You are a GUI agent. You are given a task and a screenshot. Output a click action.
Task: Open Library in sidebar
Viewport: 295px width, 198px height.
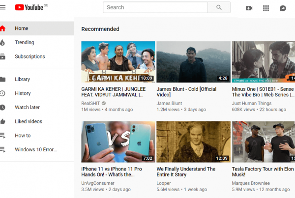pos(37,79)
